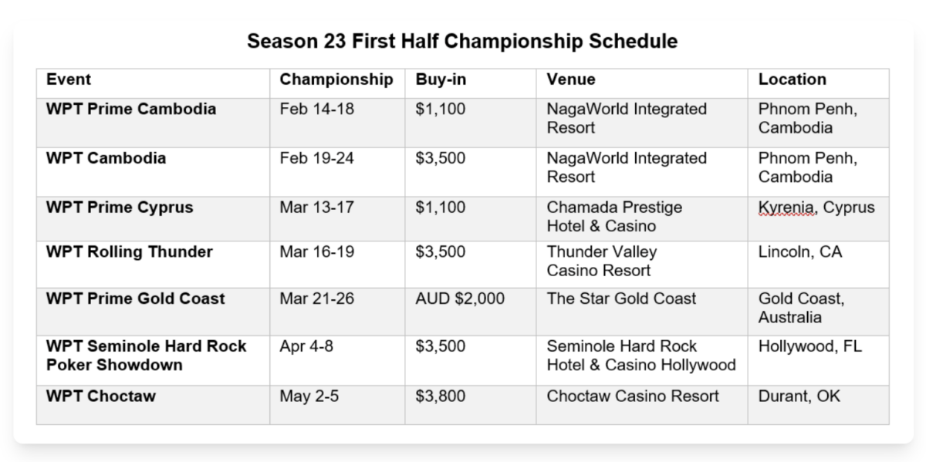Viewport: 926px width, 462px height.
Task: Select the Championship column header
Action: coord(336,79)
